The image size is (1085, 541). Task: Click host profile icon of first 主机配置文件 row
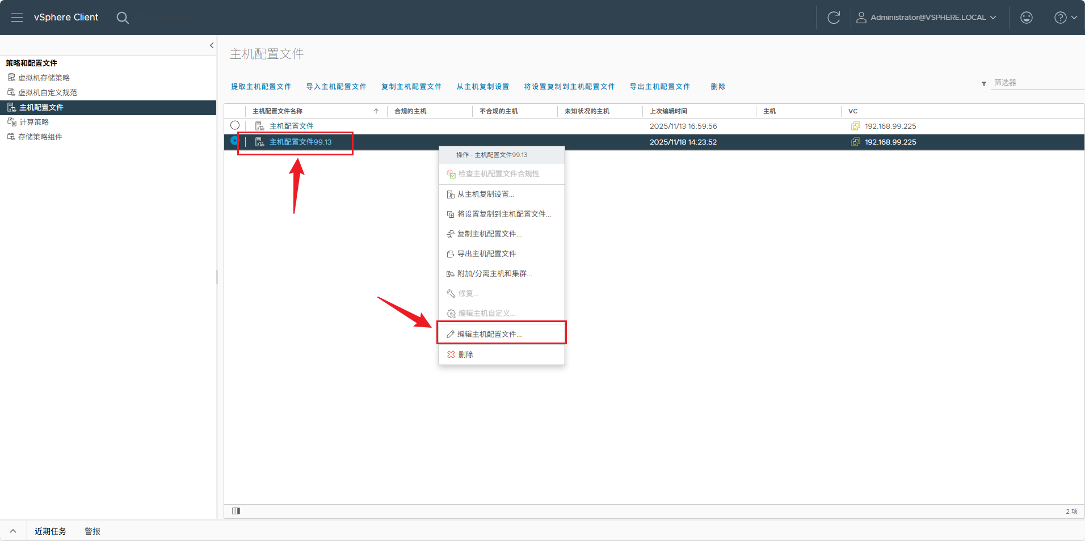pos(260,126)
